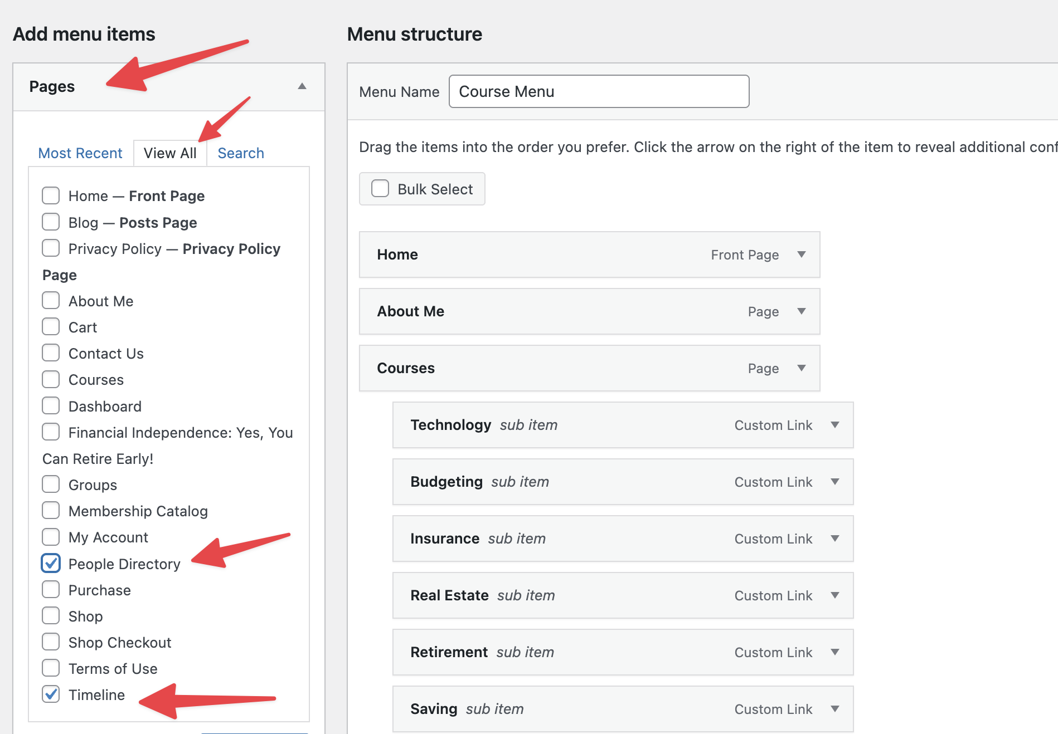Expand the About Me menu item arrow
1058x734 pixels.
[802, 311]
